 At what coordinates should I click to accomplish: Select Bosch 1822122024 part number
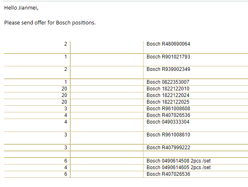point(168,95)
